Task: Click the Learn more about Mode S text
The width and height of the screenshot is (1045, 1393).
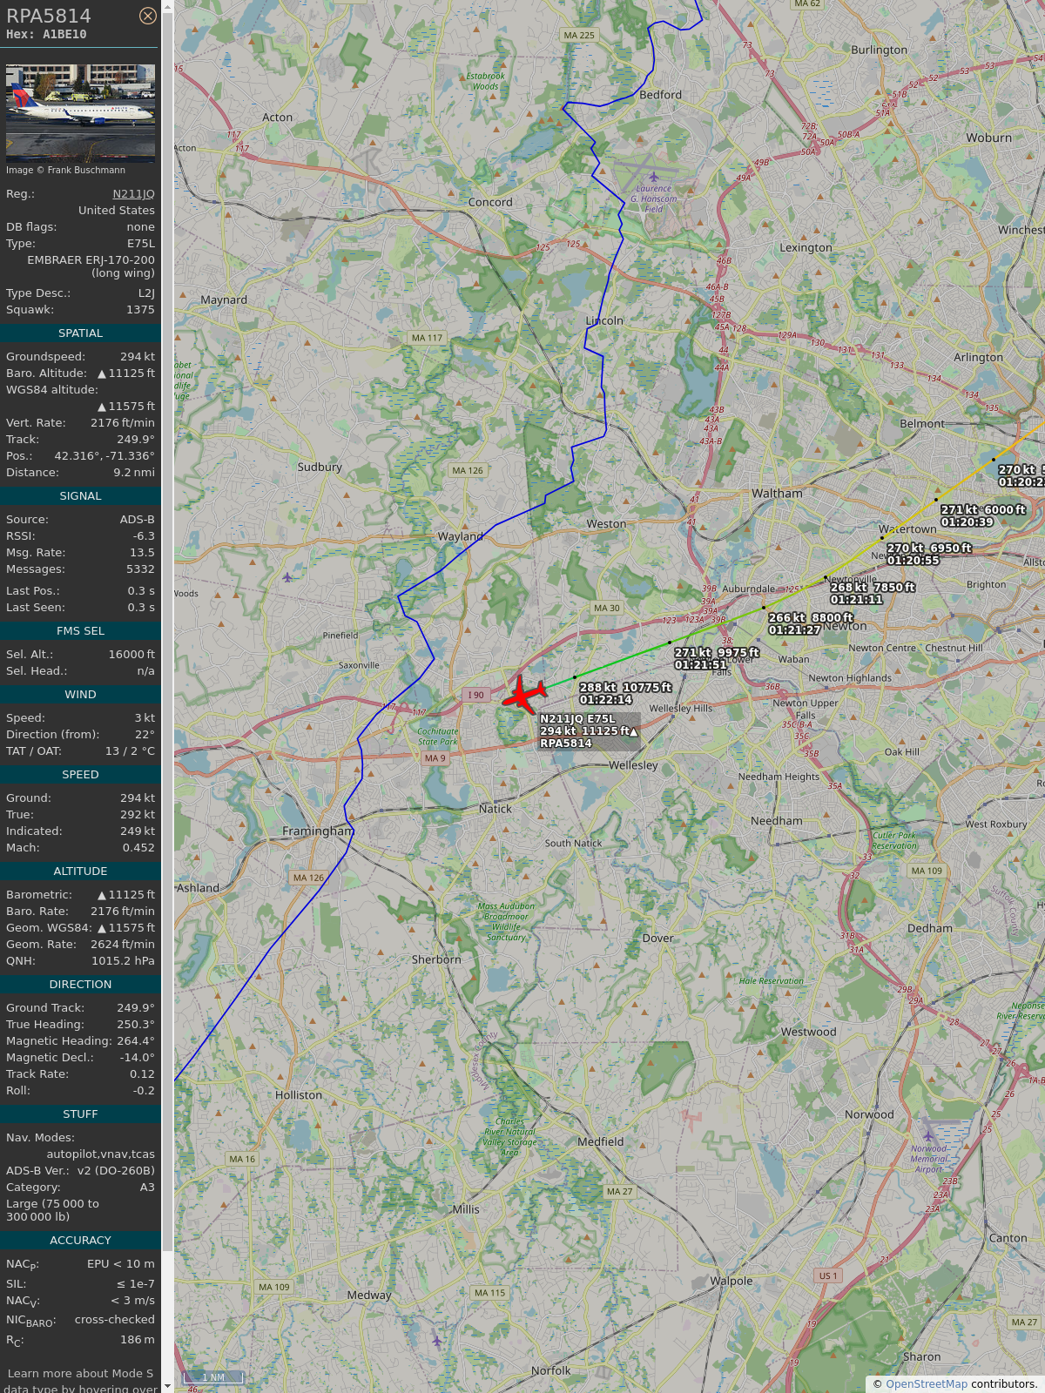Action: click(x=80, y=1373)
